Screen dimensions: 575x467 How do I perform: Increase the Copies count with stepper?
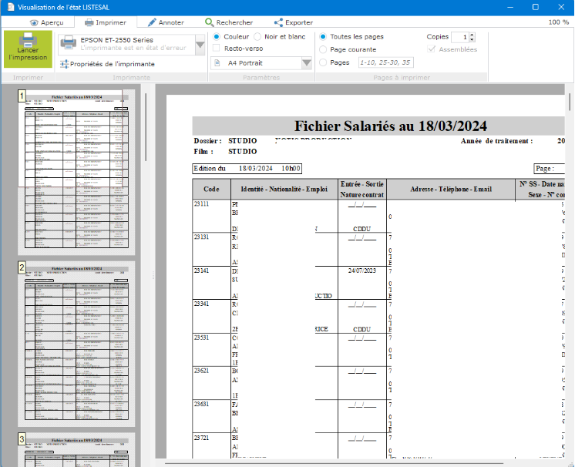point(472,34)
